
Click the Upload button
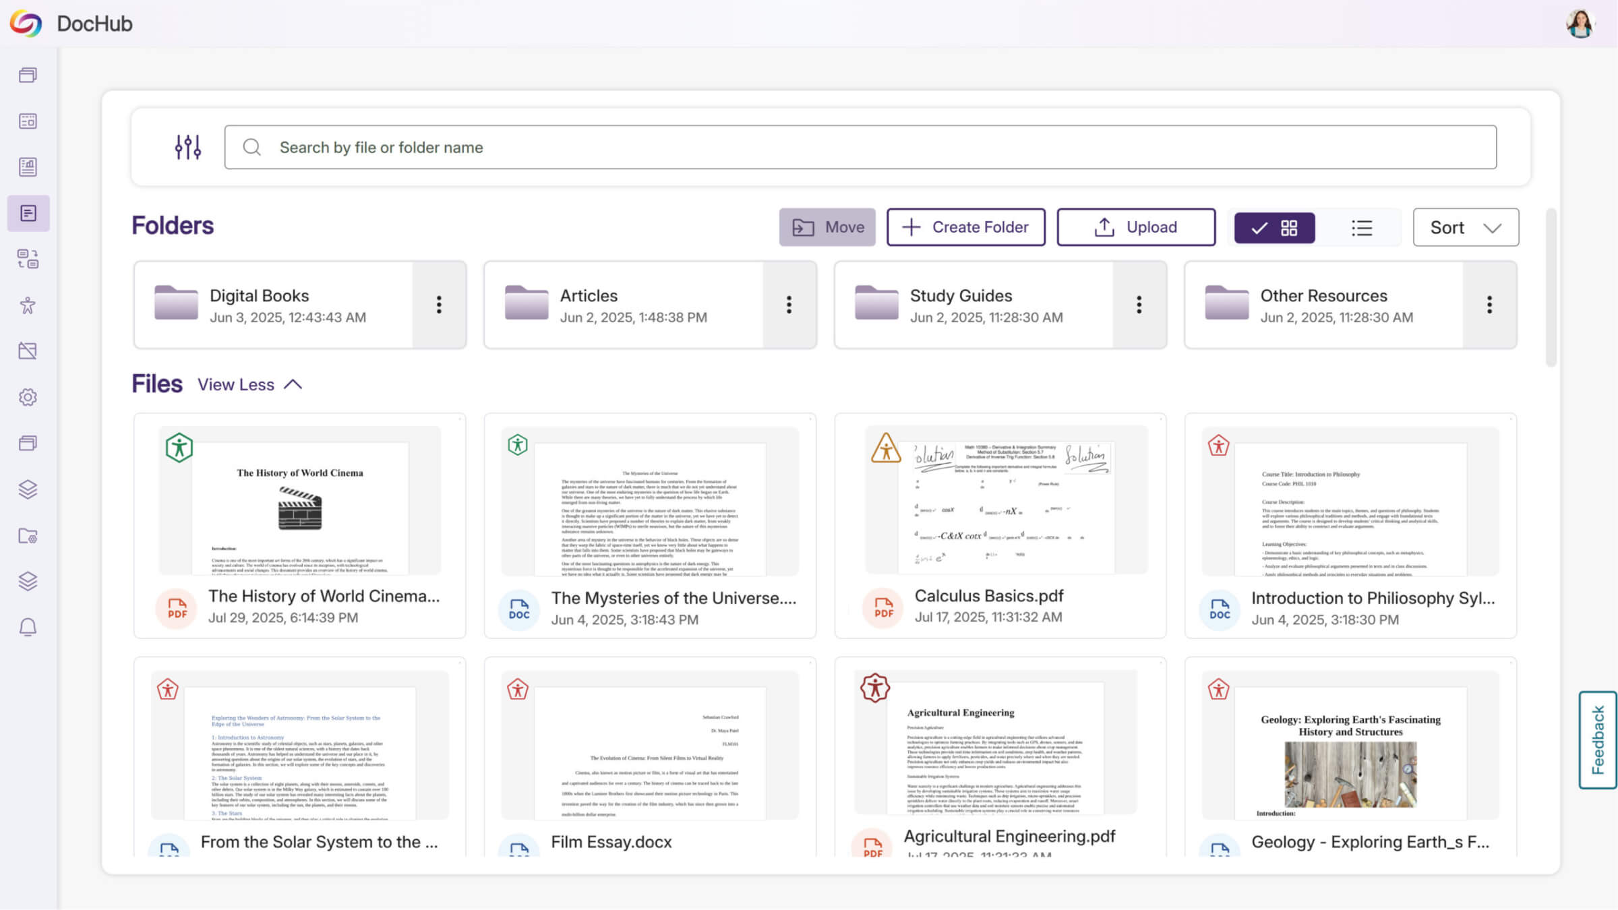(x=1136, y=228)
